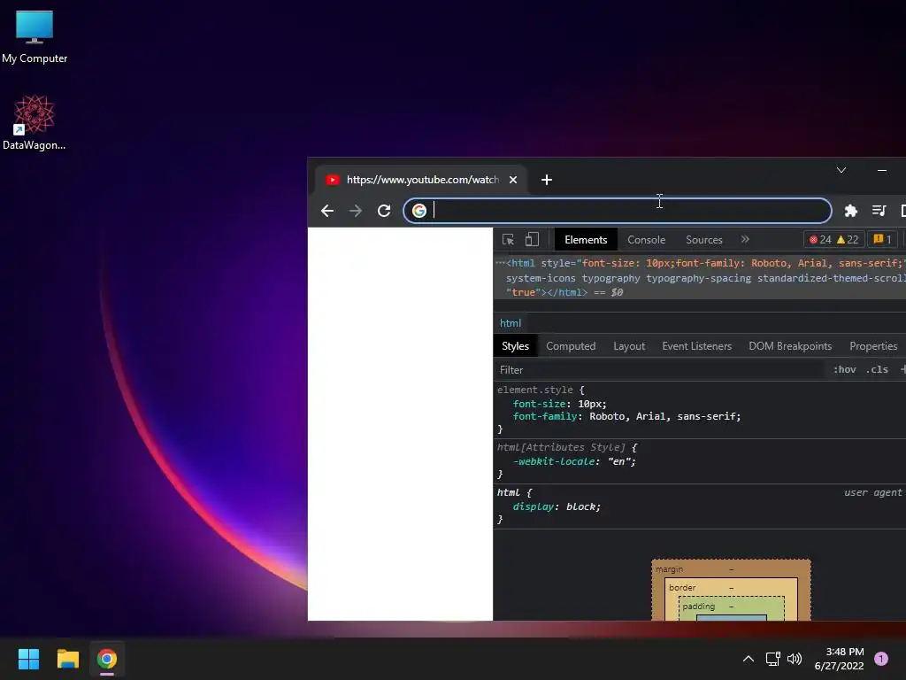906x680 pixels.
Task: Open a new Chrome tab
Action: [547, 180]
